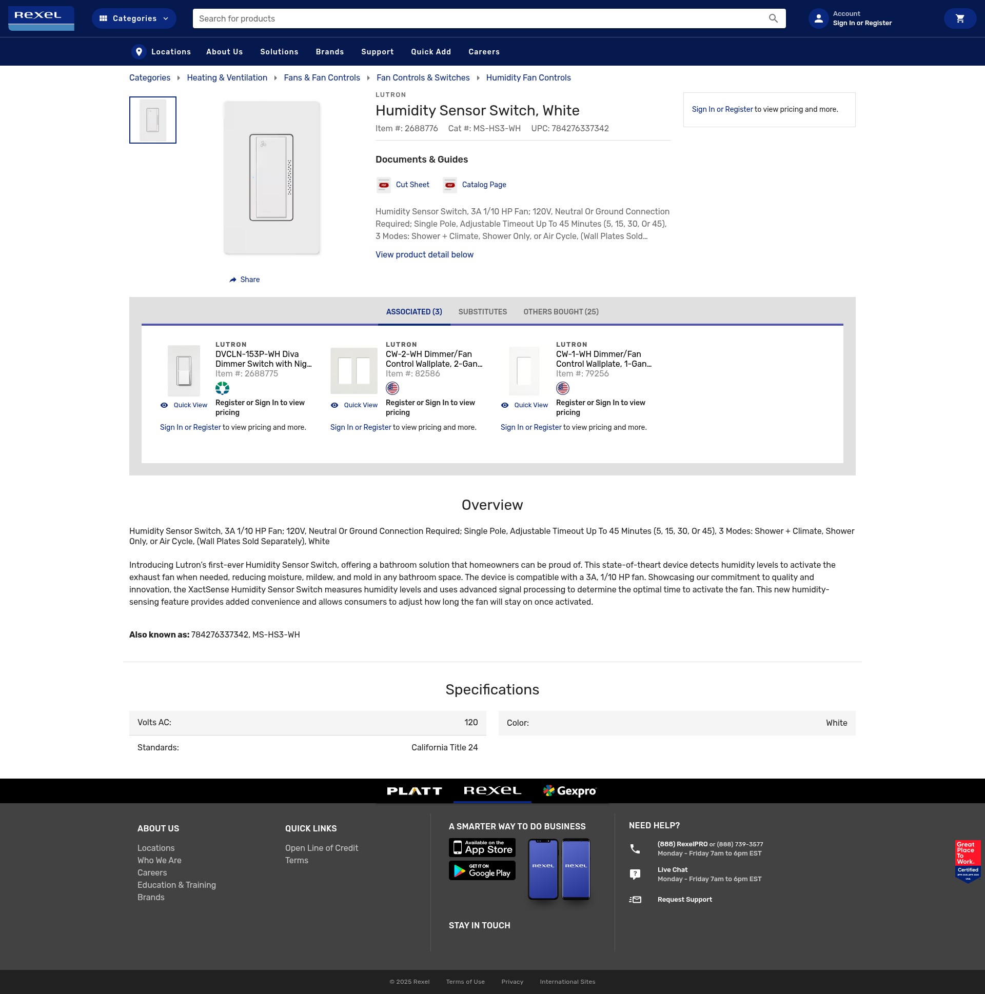Viewport: 985px width, 994px height.
Task: Click DVCLN-153P-WH Diva dimmer product image
Action: 184,370
